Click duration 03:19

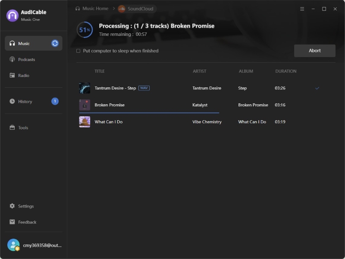[280, 122]
